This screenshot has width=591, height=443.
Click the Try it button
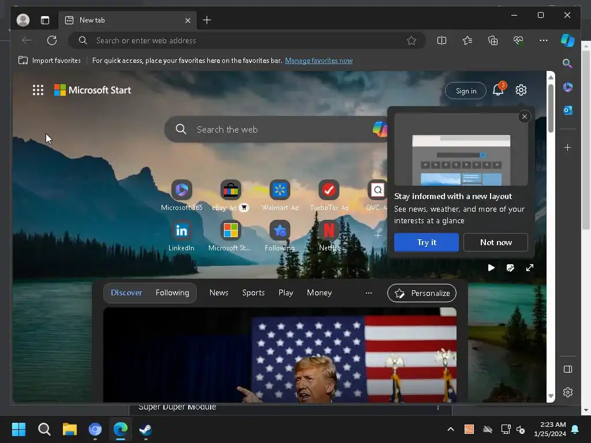tap(427, 242)
